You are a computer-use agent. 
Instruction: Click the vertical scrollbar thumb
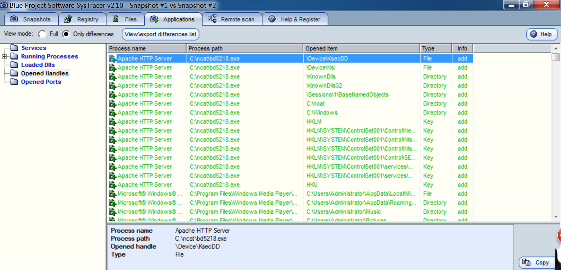point(556,57)
